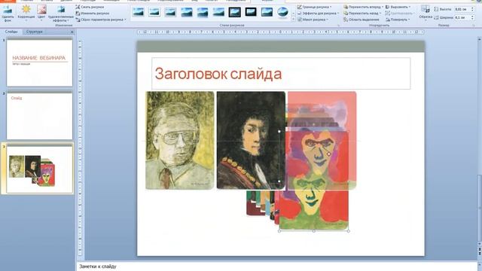Open the Стили рисунков group dialog launcher

point(339,26)
